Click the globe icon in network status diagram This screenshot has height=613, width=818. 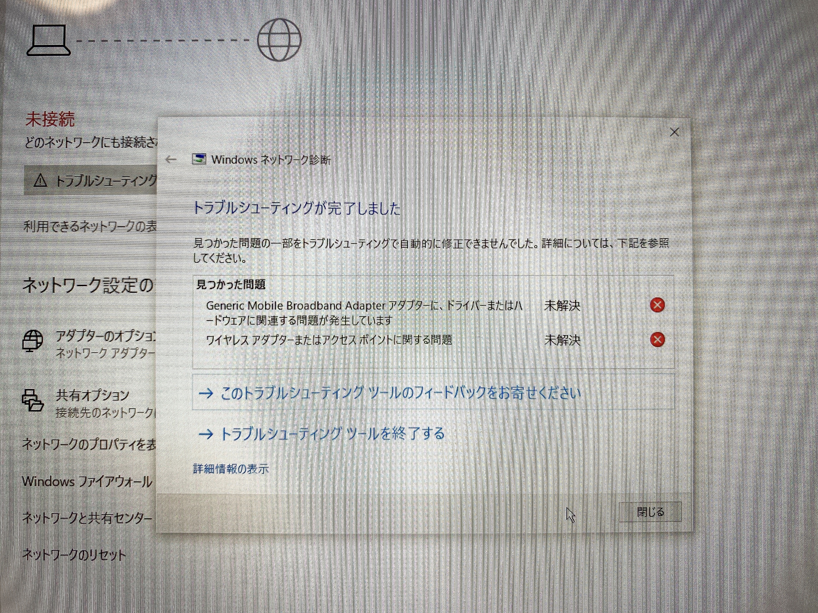279,39
